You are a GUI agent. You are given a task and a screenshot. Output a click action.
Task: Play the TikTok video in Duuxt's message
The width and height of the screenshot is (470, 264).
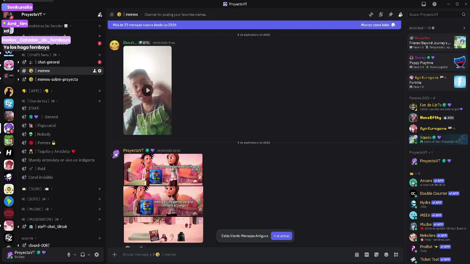(x=147, y=90)
